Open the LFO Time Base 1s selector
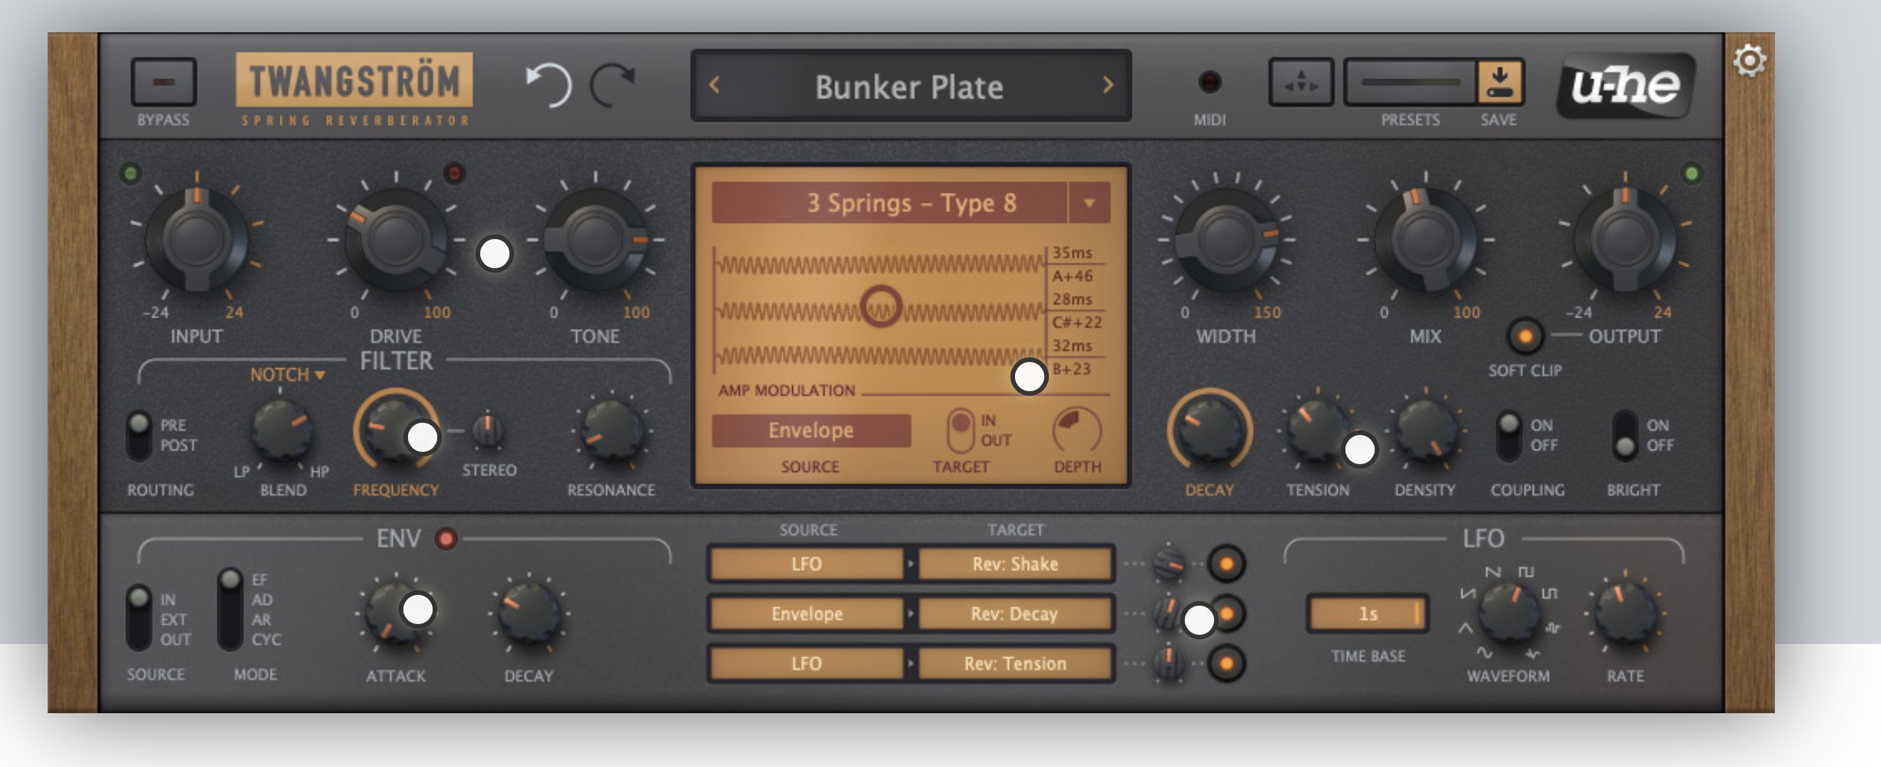Image resolution: width=1881 pixels, height=767 pixels. [1368, 614]
